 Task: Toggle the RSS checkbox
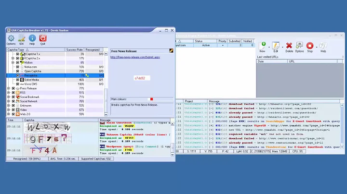13,93
